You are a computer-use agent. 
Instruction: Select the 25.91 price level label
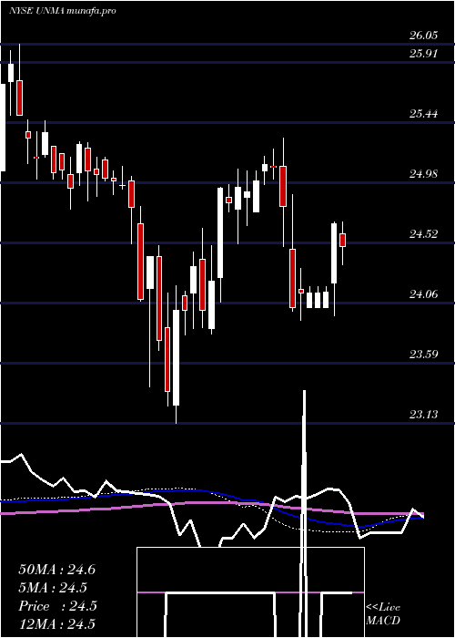pyautogui.click(x=423, y=53)
